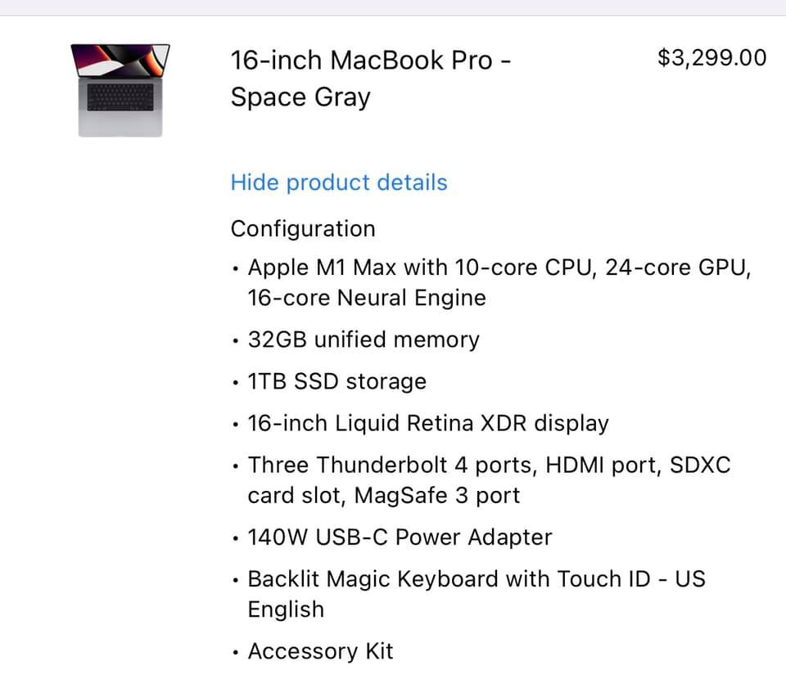
Task: Collapse details via Hide product details link
Action: click(x=339, y=182)
